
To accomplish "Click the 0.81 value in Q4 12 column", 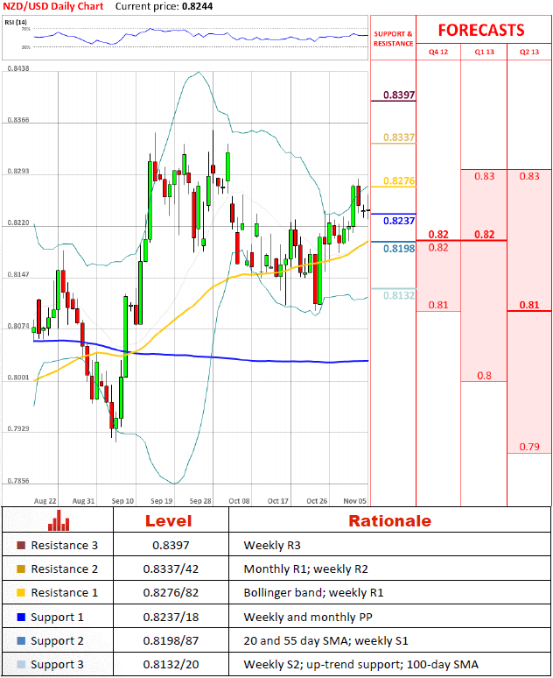I will tap(438, 305).
